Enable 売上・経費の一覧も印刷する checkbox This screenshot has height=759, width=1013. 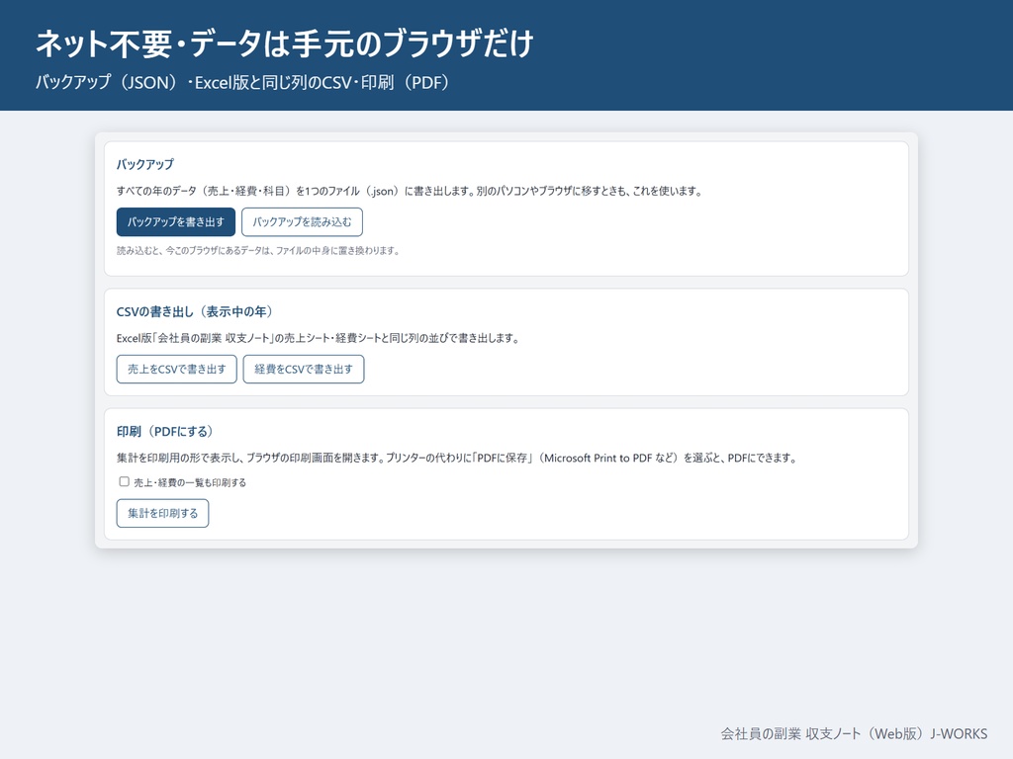point(124,481)
